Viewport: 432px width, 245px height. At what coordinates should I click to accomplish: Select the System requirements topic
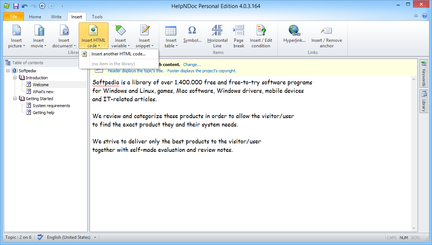(x=51, y=106)
